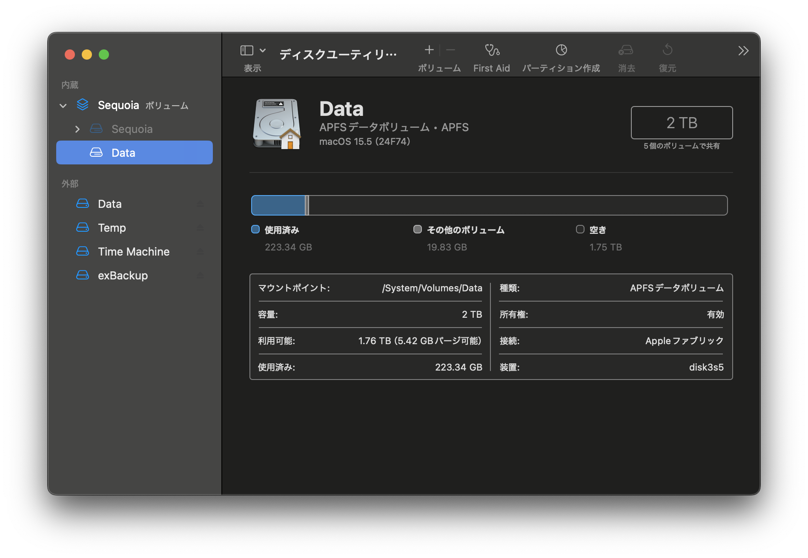Add a volume with plus icon

(x=429, y=50)
